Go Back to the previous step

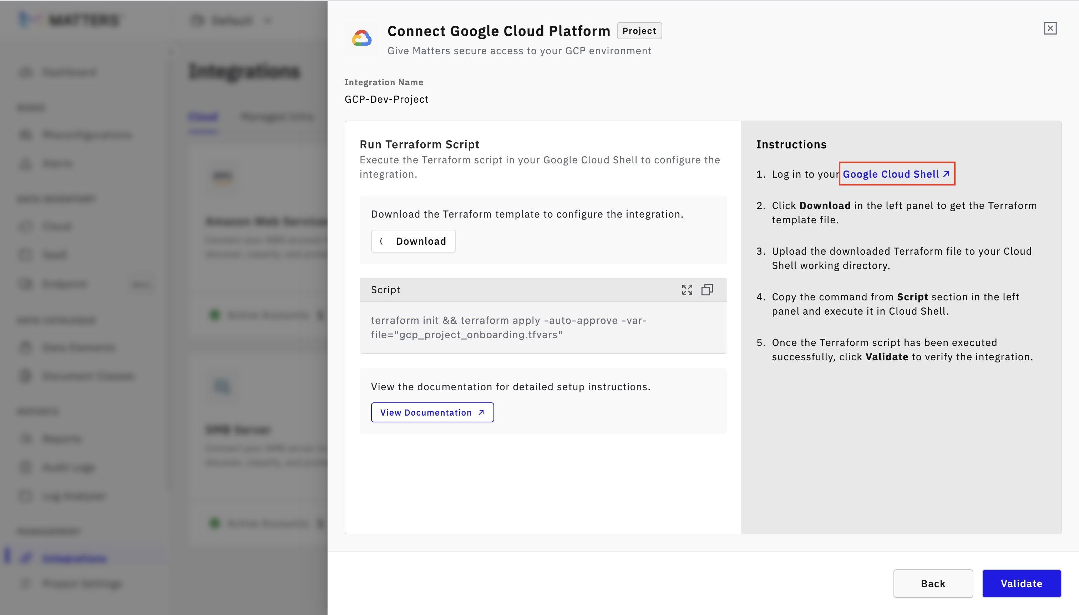pos(933,583)
